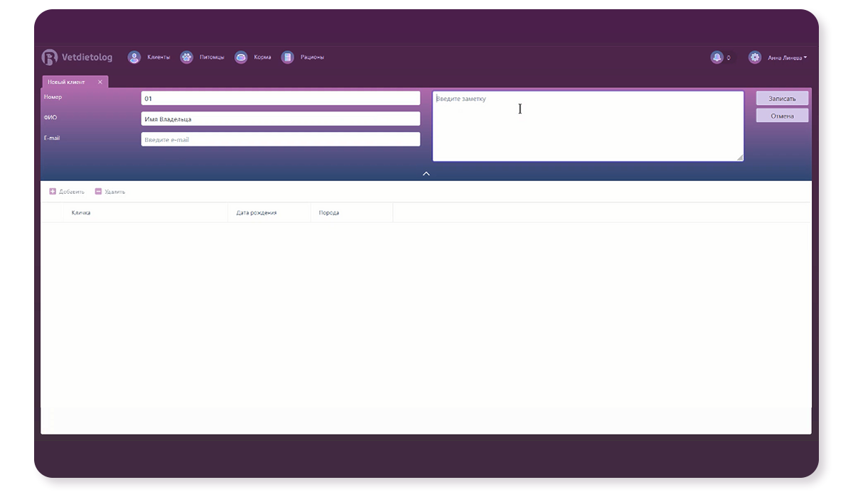
Task: Click the Удалить minus icon
Action: coord(98,192)
